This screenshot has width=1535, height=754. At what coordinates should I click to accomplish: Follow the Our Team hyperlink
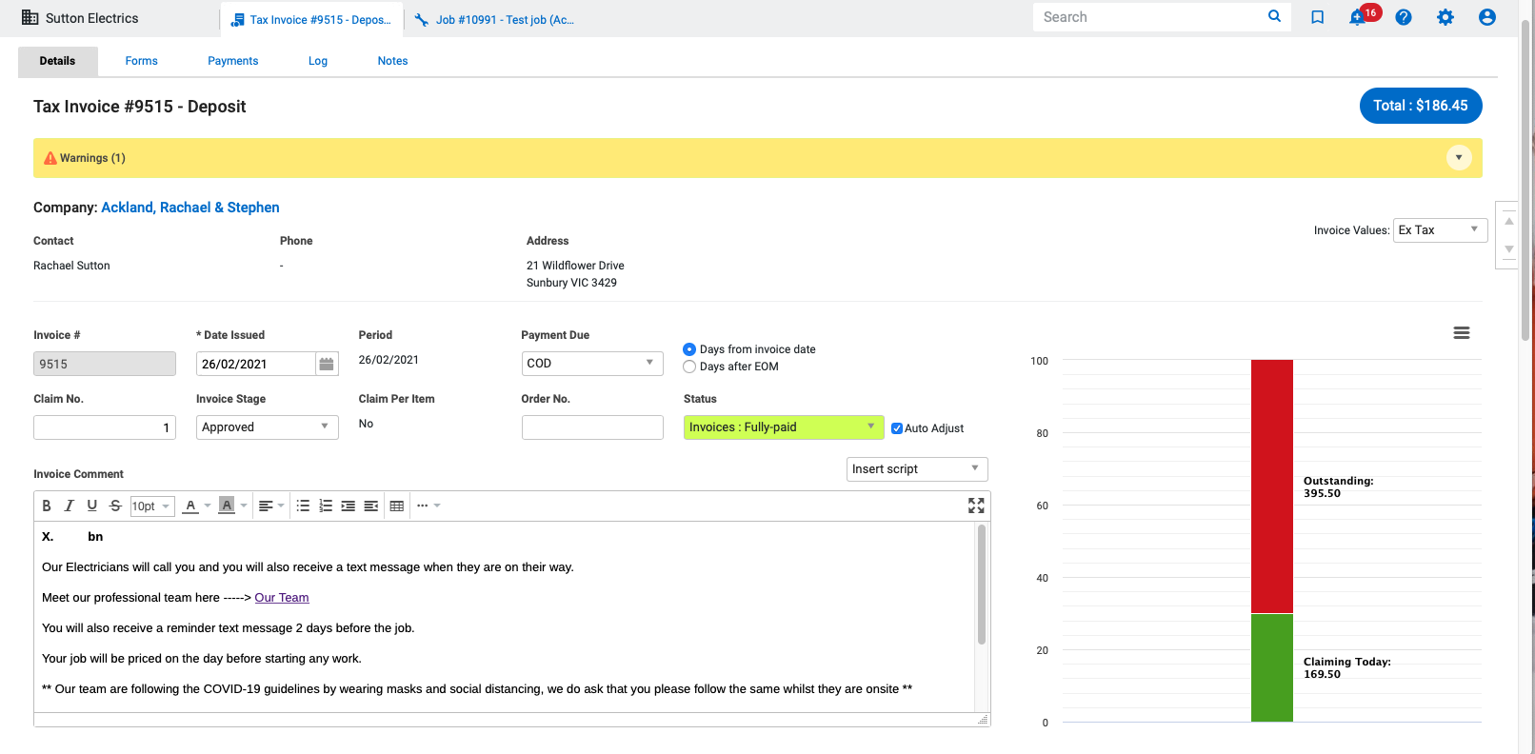tap(282, 598)
